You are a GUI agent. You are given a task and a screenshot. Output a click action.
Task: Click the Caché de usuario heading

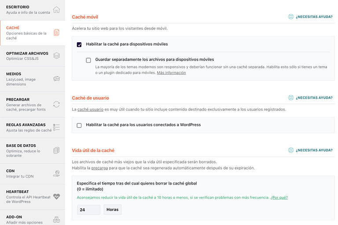(91, 98)
